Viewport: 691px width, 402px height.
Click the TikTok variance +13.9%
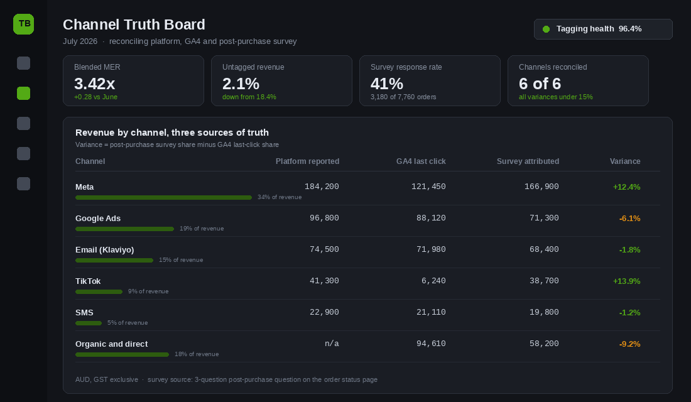pos(627,281)
